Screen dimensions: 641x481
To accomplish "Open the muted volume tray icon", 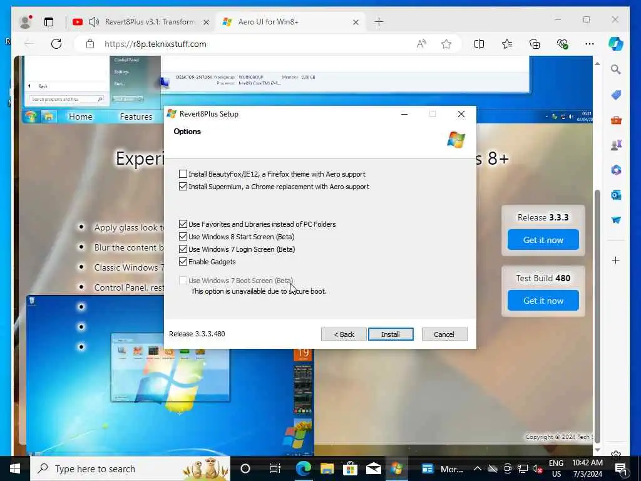I will (537, 468).
